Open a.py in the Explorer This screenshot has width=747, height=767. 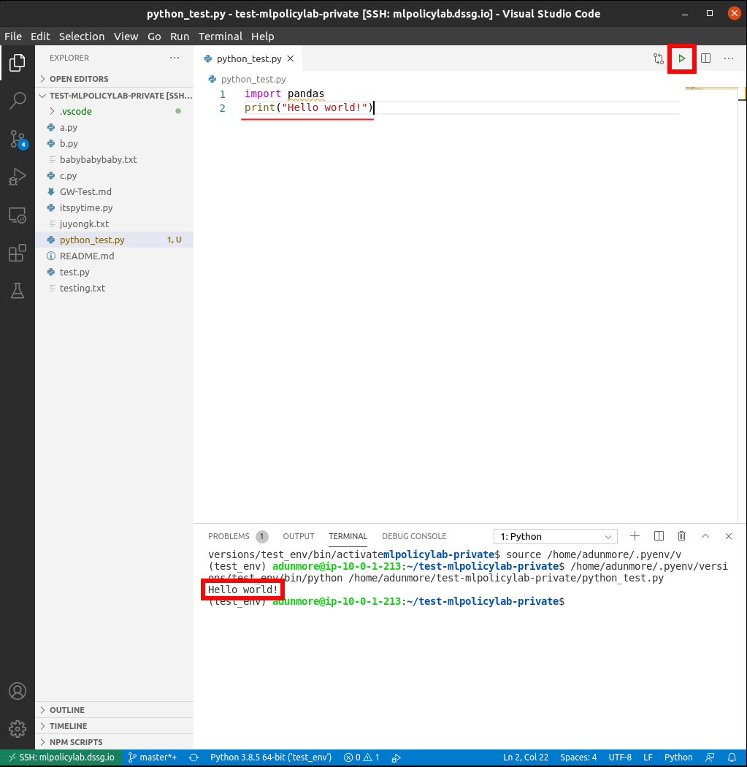pos(114,127)
